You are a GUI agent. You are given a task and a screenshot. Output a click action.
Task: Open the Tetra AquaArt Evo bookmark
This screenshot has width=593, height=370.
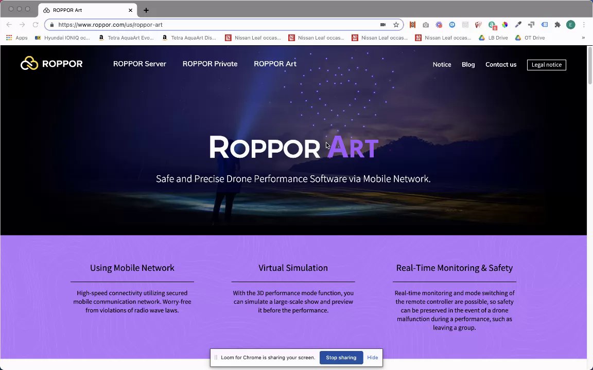click(x=126, y=38)
